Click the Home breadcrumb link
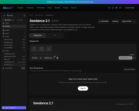This screenshot has width=139, height=111. (x=31, y=15)
